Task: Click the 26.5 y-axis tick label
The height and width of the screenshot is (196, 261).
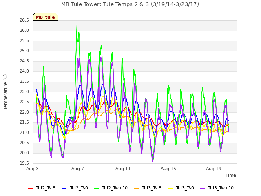Action: [x=24, y=20]
